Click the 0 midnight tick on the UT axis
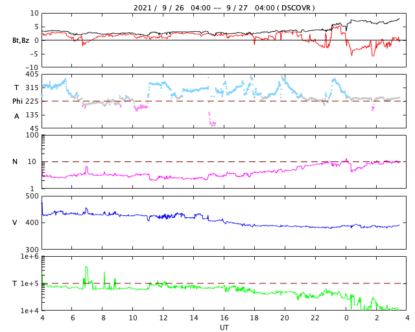This screenshot has width=415, height=332. [346, 318]
